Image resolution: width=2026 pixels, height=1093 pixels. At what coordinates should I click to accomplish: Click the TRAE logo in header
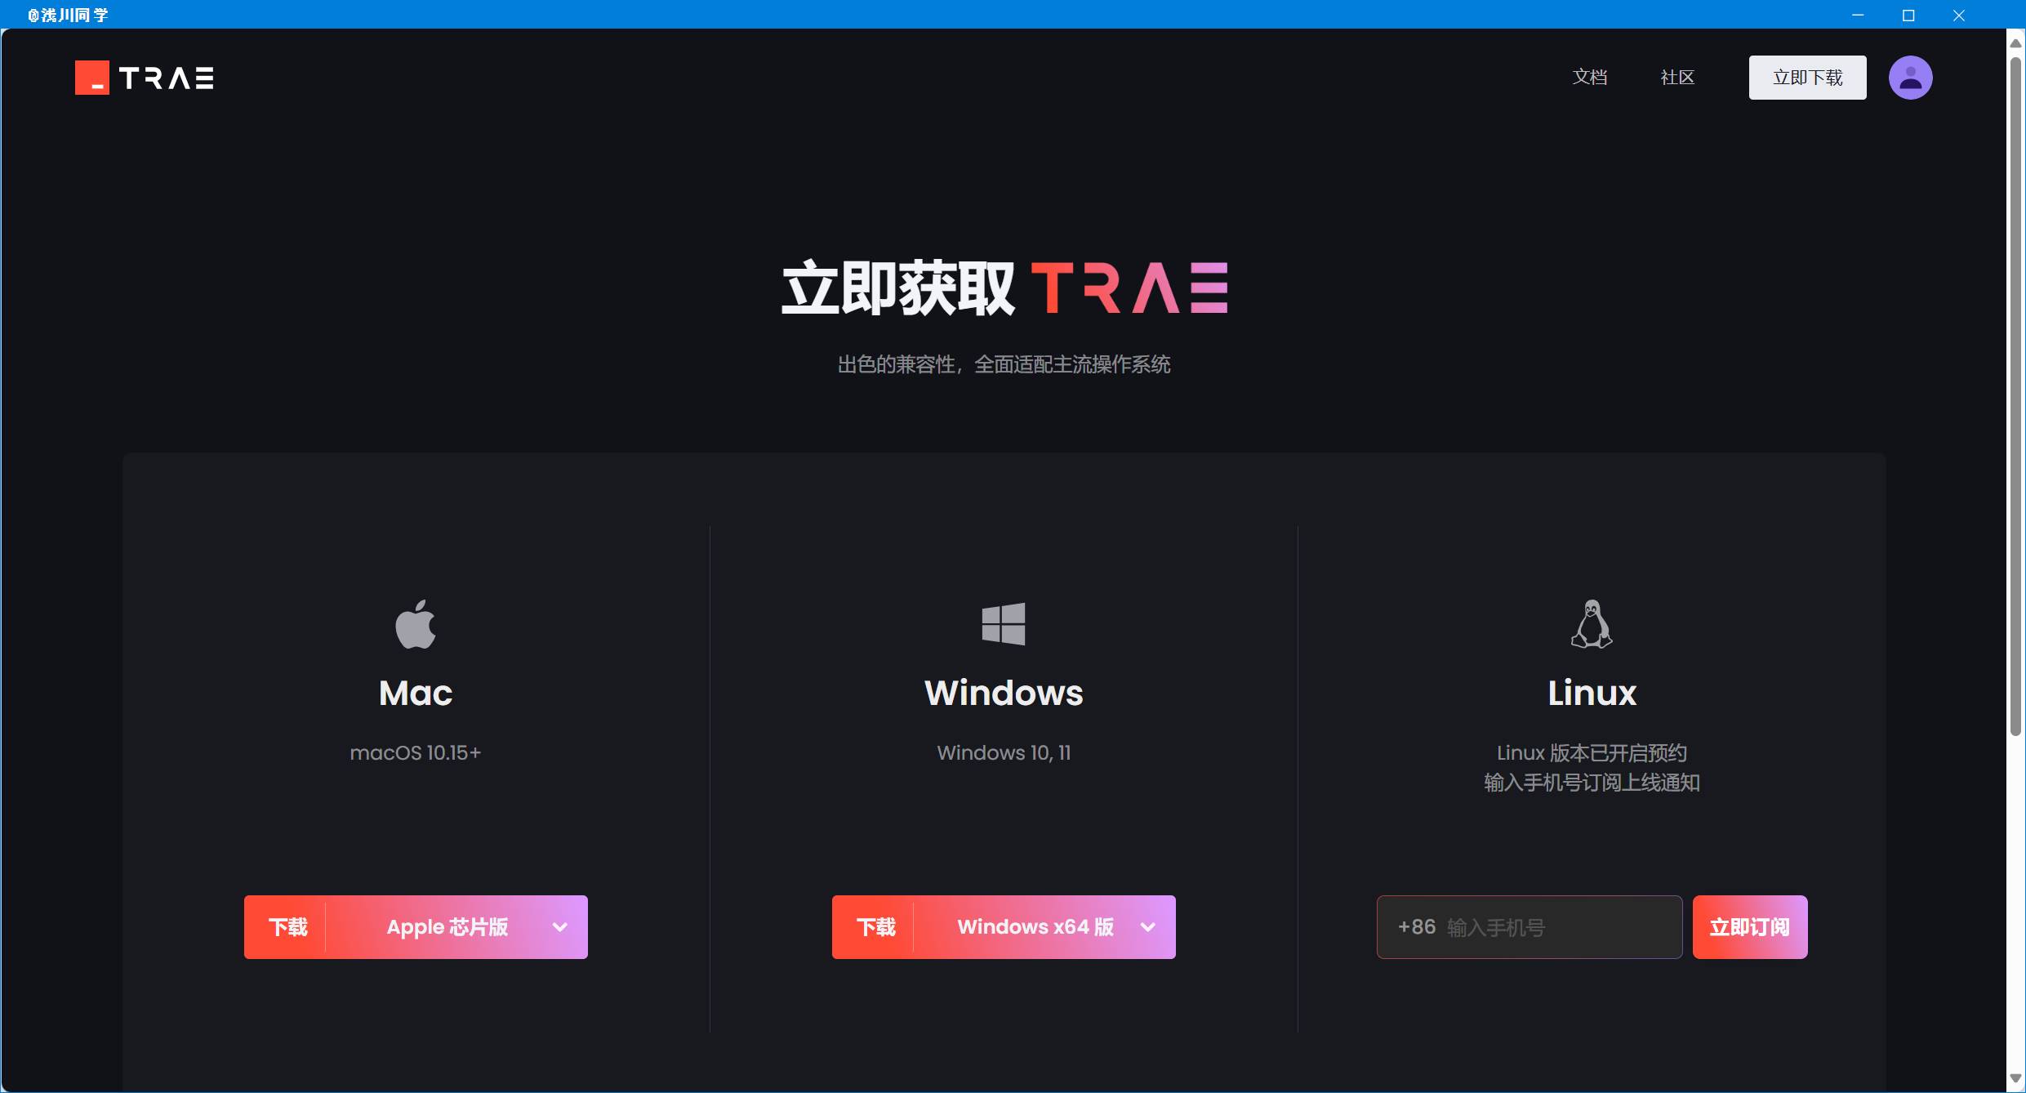coord(145,78)
